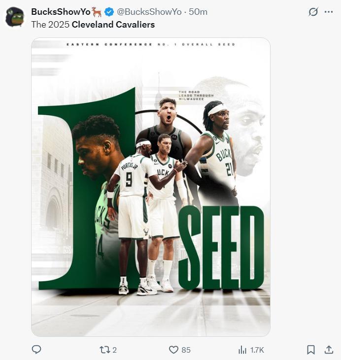
Task: Click the 50m post timestamp
Action: tap(198, 12)
